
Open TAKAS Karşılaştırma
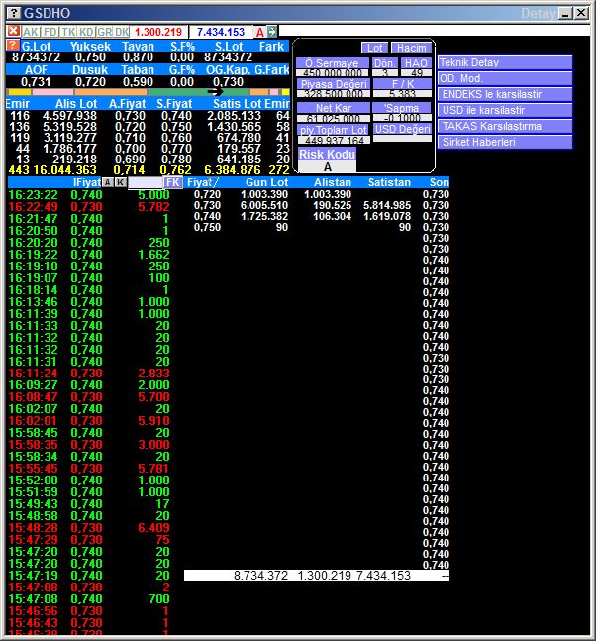coord(505,126)
